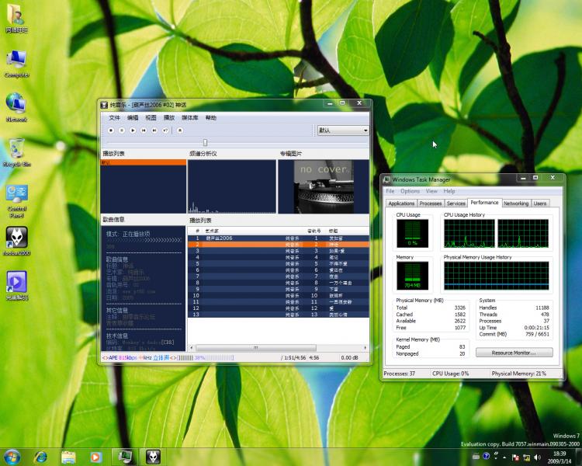The height and width of the screenshot is (466, 582).
Task: Launch Internet Explorer from the taskbar
Action: (x=40, y=457)
